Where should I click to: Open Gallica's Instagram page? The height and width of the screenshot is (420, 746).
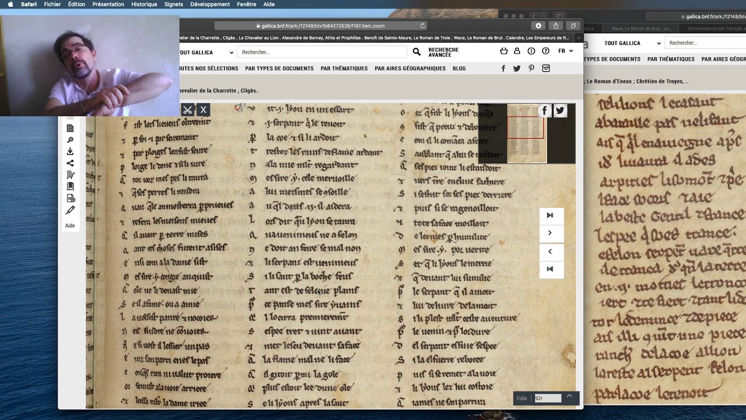[x=546, y=68]
